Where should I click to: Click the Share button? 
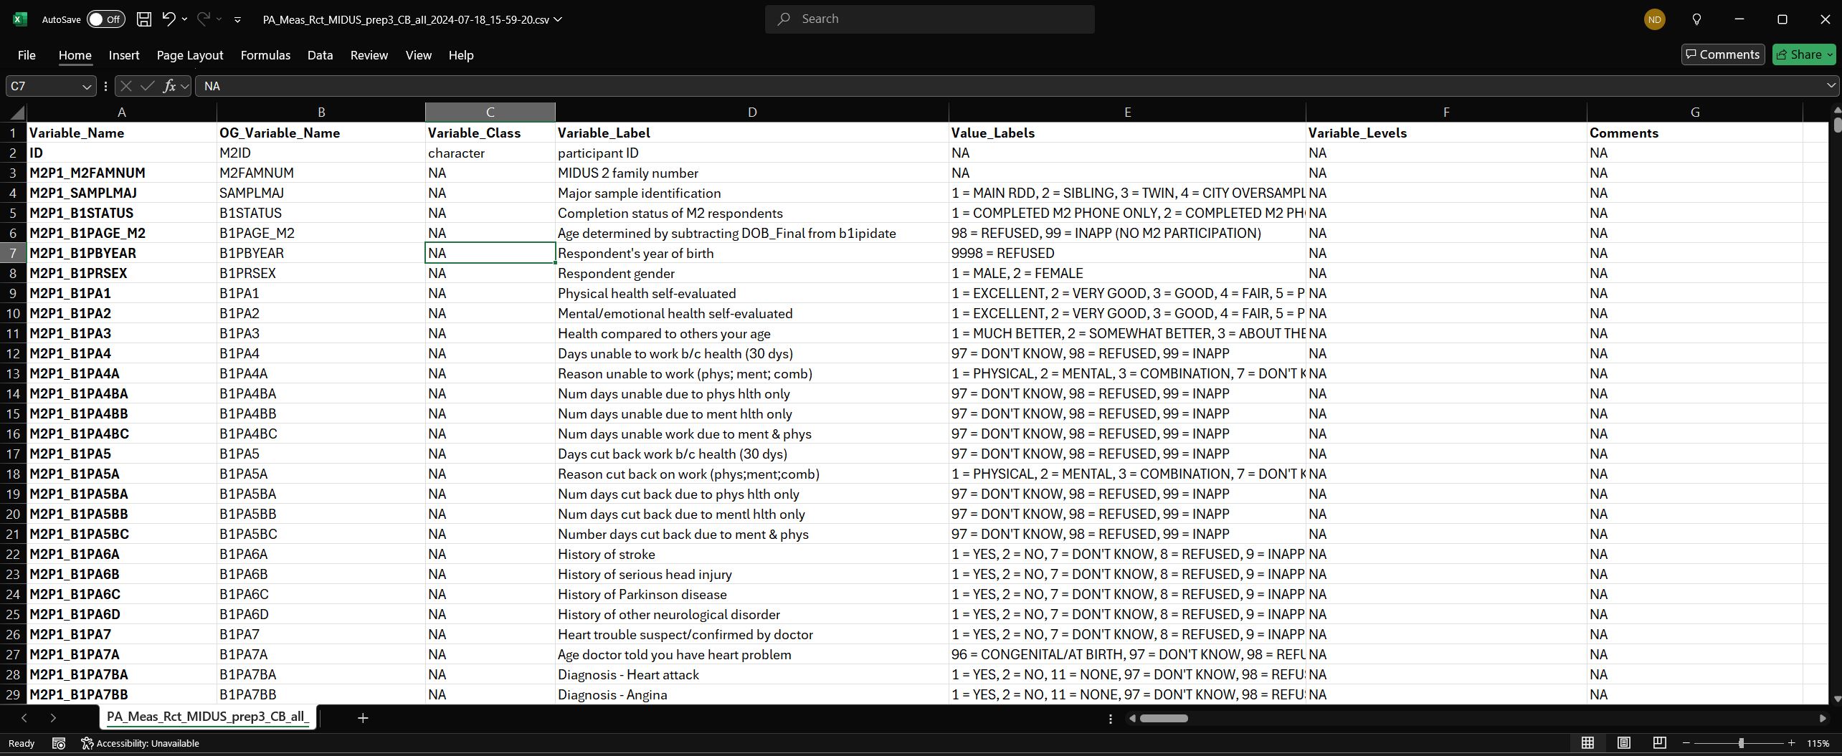click(1803, 54)
